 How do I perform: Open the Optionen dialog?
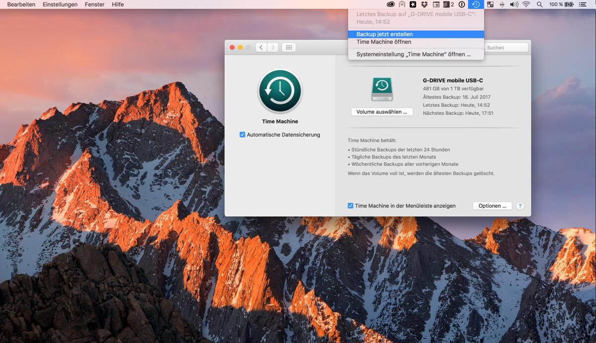[x=492, y=206]
